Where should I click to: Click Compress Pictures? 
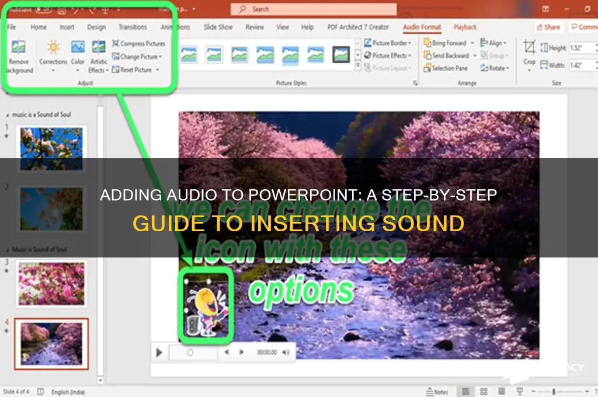coord(139,43)
